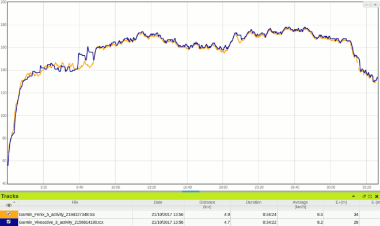Zoom in the chart with plus button

pos(375,5)
